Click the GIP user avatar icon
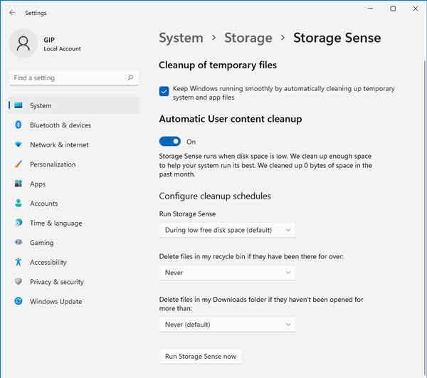 coord(23,43)
